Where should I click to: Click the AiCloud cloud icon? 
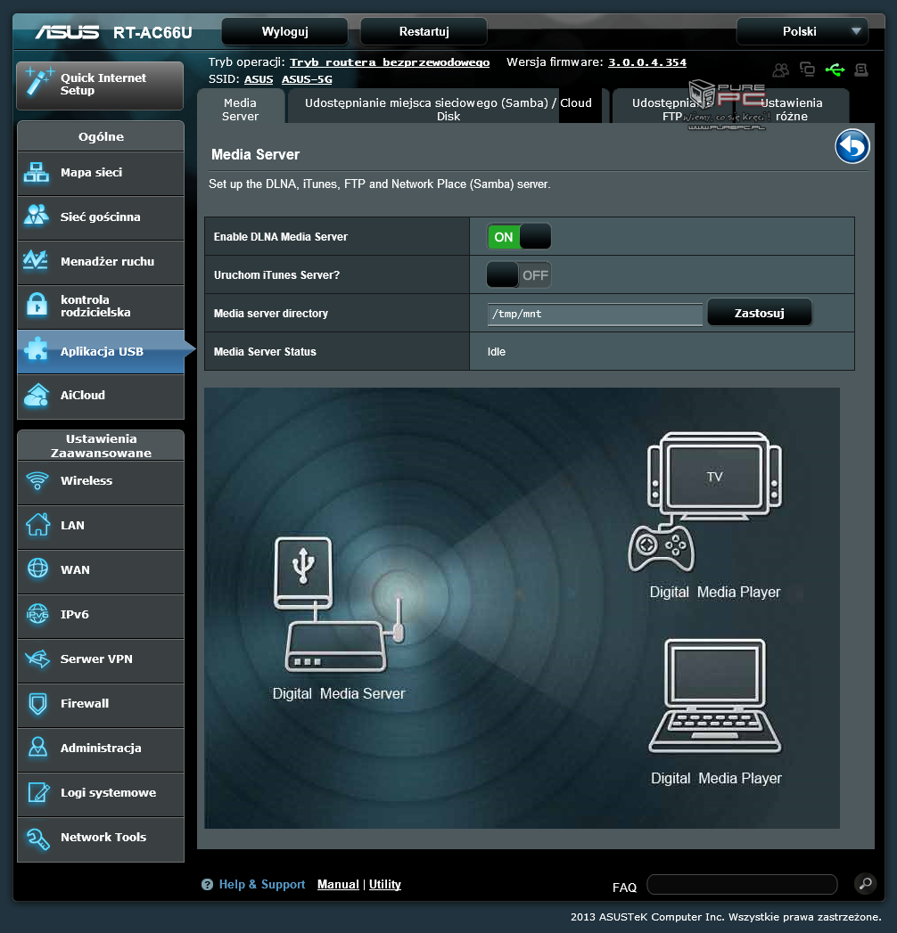pos(37,395)
